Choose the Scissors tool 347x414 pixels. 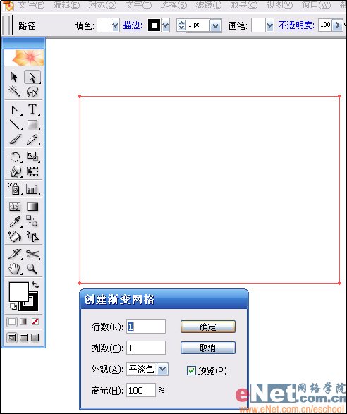32,254
